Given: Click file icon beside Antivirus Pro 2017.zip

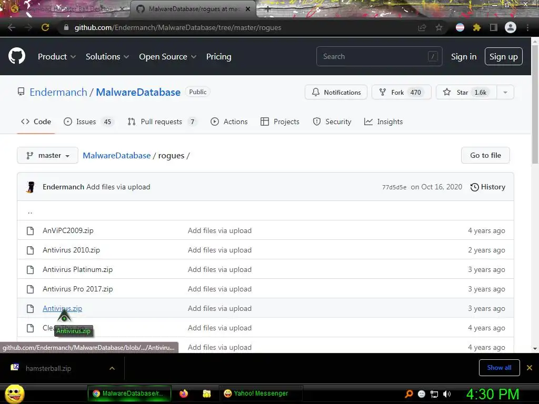Looking at the screenshot, I should point(30,289).
